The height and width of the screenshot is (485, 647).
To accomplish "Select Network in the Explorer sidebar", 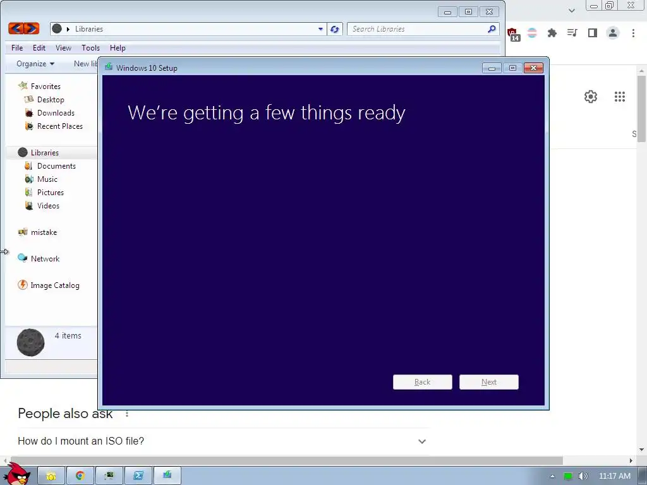I will coord(45,258).
